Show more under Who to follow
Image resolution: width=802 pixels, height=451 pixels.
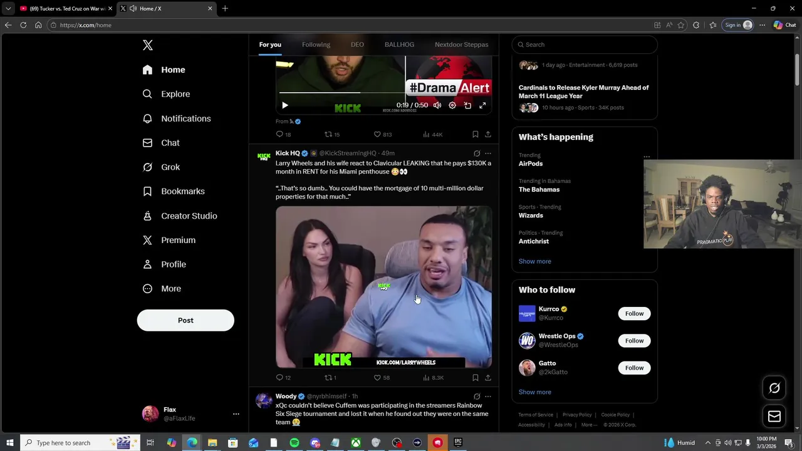pos(535,392)
